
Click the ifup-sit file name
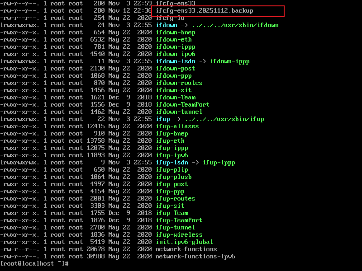[x=170, y=206]
